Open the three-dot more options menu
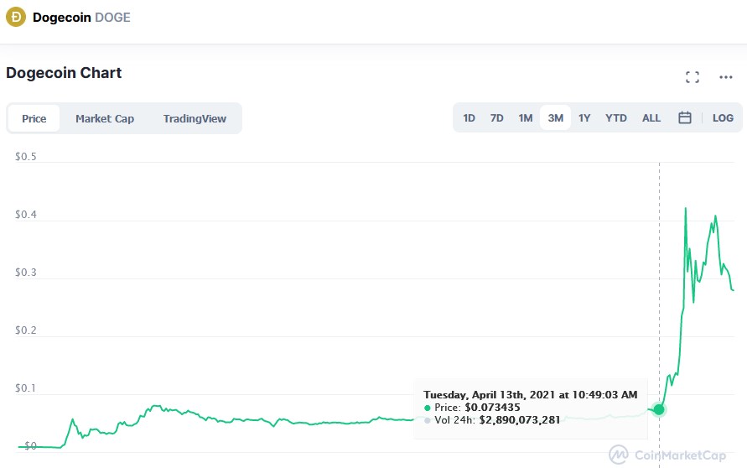The image size is (747, 468). tap(725, 77)
